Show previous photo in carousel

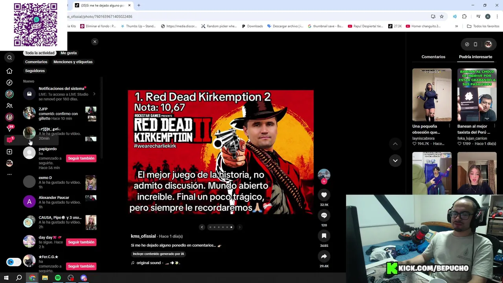202,227
